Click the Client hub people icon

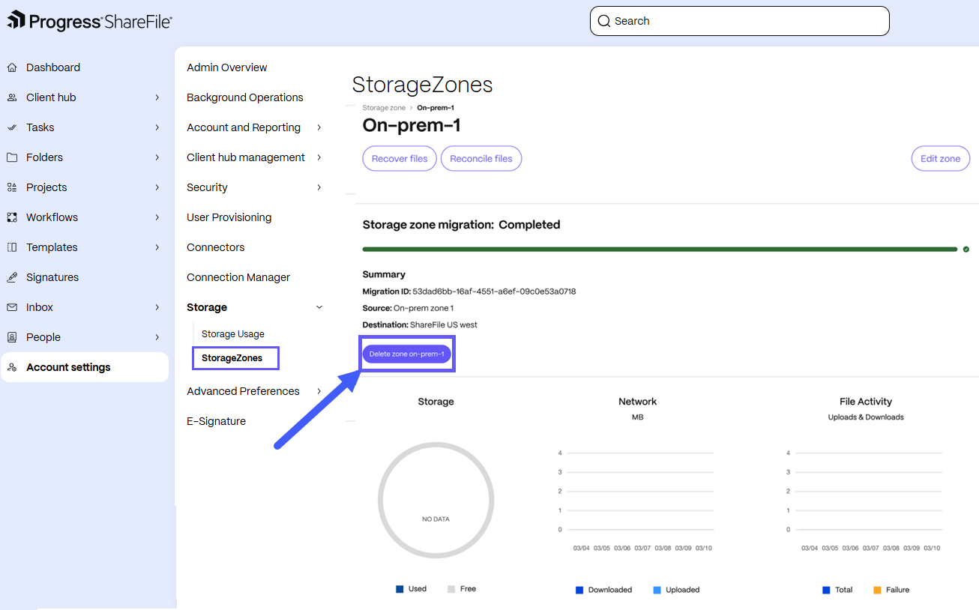pyautogui.click(x=12, y=97)
